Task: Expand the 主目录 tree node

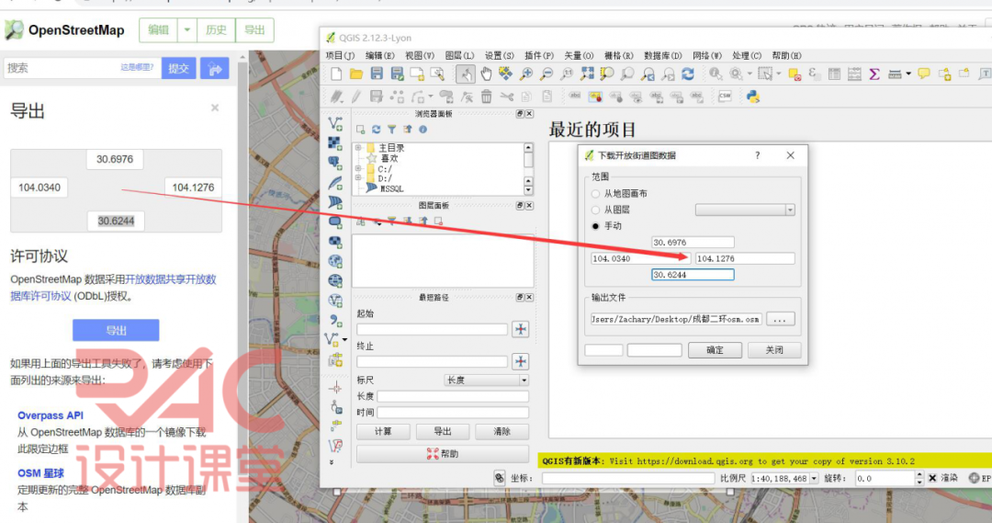Action: pyautogui.click(x=358, y=148)
